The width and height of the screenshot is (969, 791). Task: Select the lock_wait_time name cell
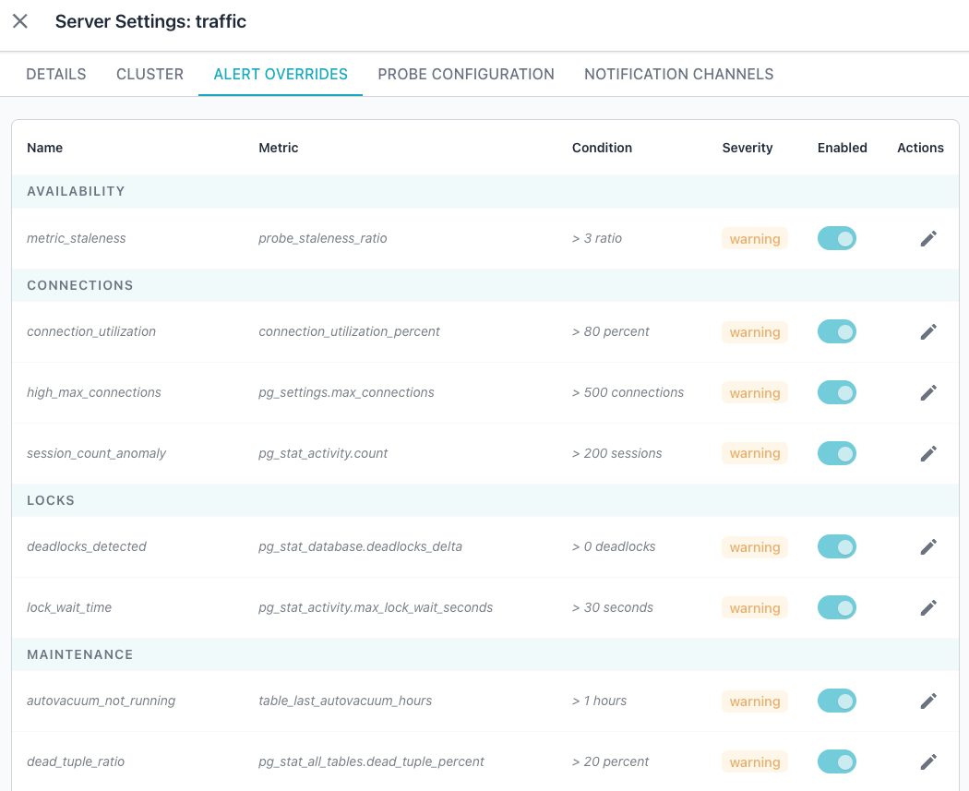[x=69, y=607]
